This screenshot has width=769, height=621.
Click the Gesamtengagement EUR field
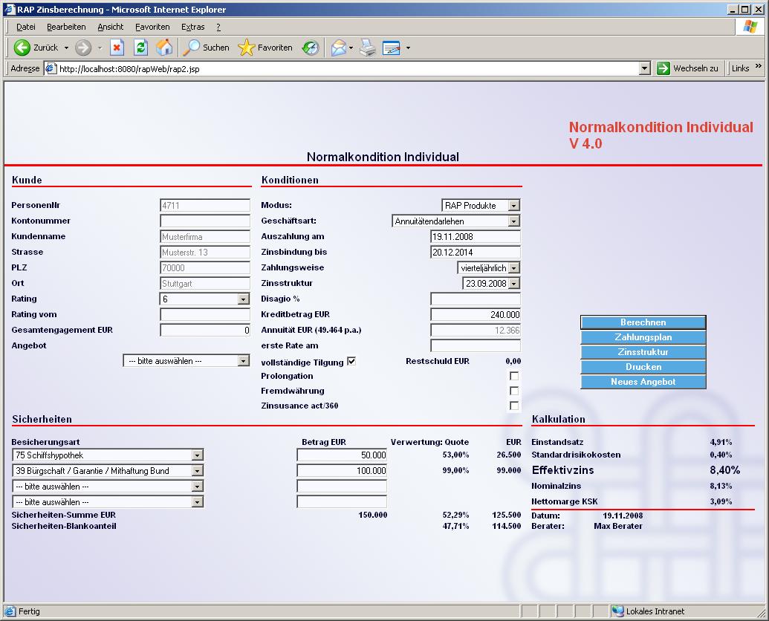pos(205,331)
